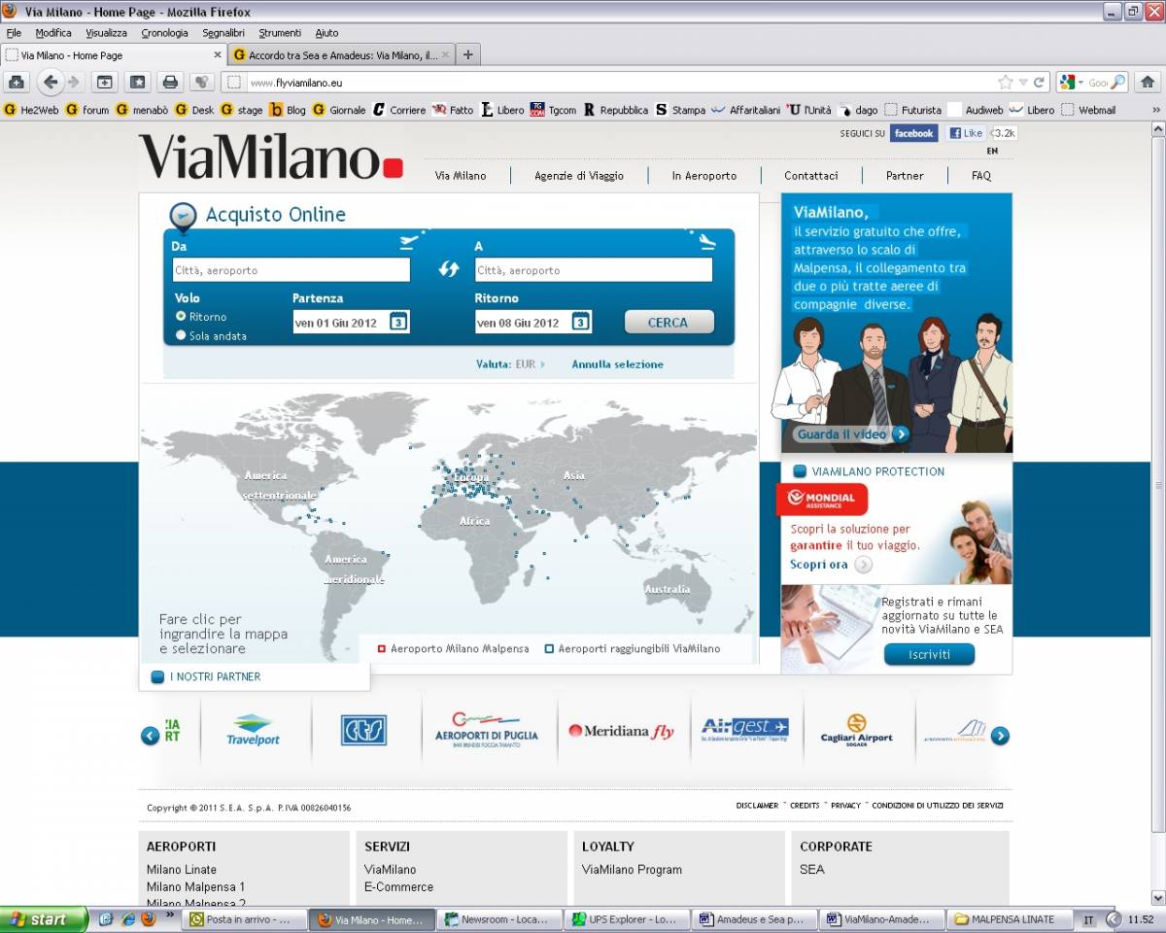Click the Mondial Assistance logo
The image size is (1166, 933).
(822, 499)
